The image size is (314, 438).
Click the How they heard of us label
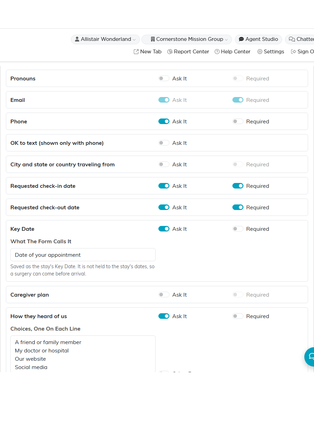(x=39, y=316)
